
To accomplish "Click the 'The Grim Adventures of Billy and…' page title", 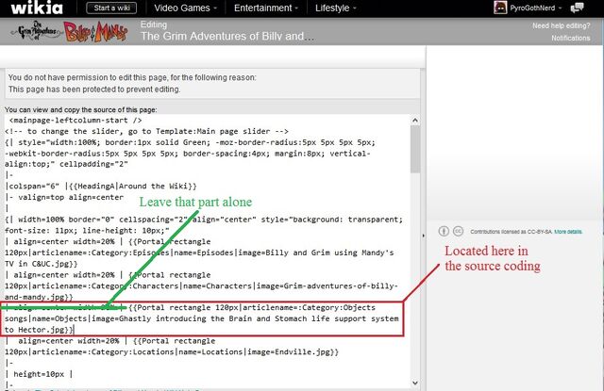I will (226, 36).
